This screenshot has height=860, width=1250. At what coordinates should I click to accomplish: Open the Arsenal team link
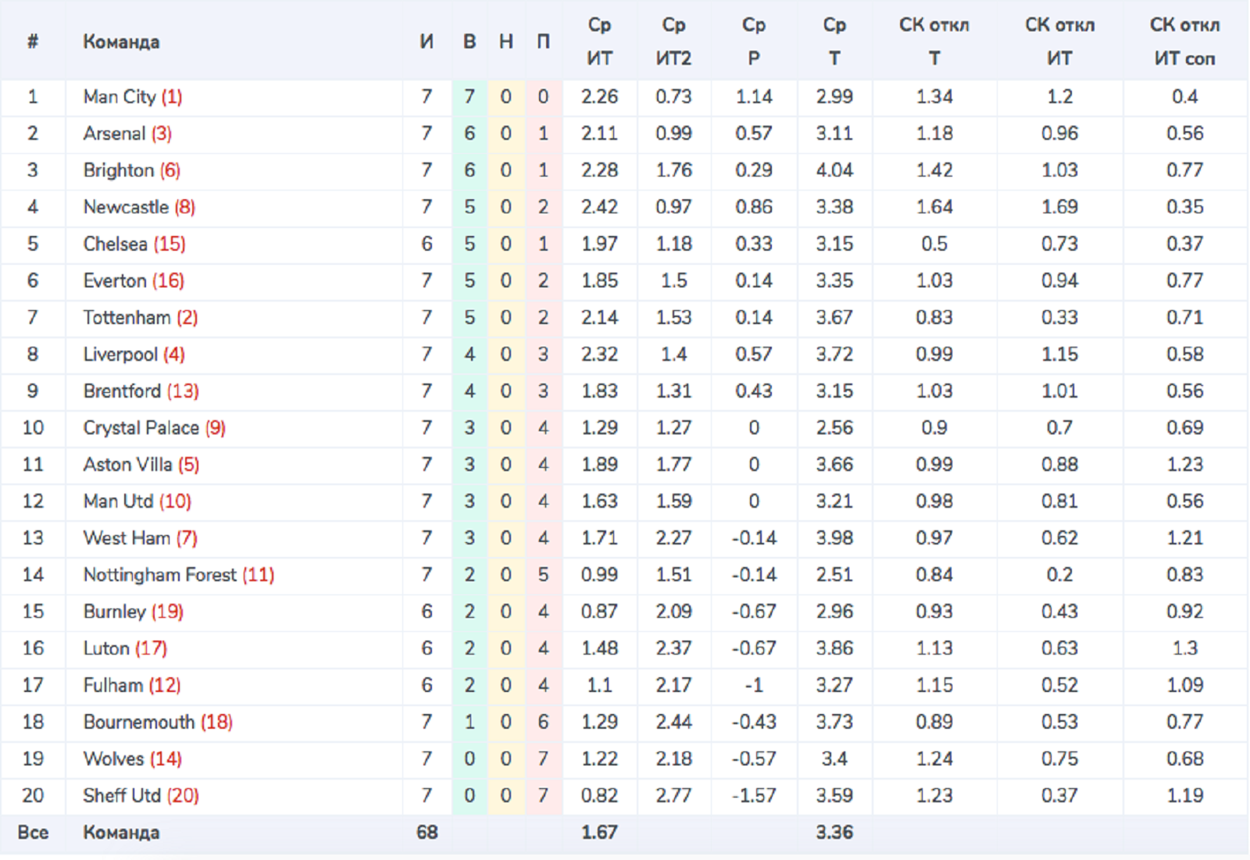[115, 134]
